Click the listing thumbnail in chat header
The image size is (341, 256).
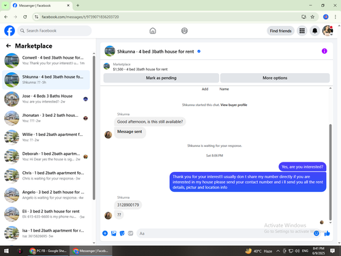click(x=110, y=51)
